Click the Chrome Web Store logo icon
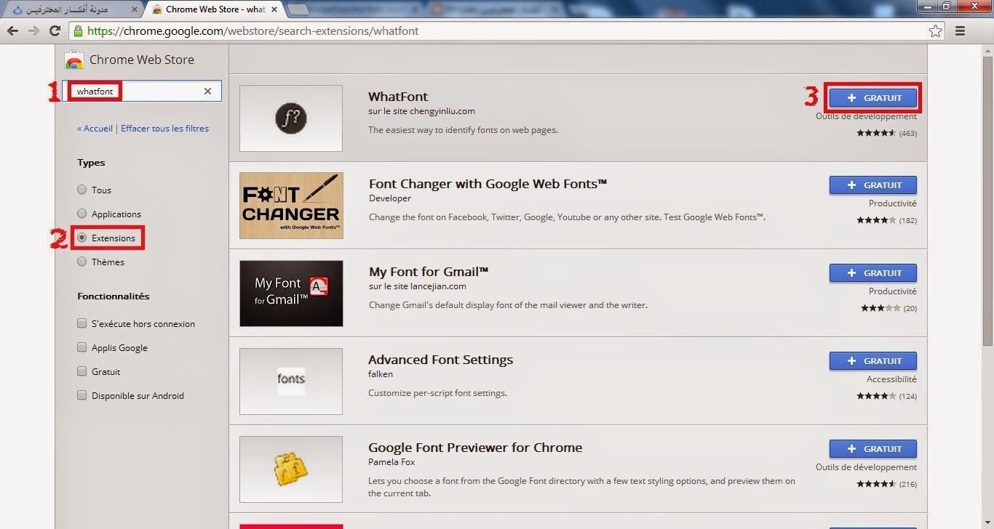Viewport: 994px width, 529px height. (x=74, y=60)
